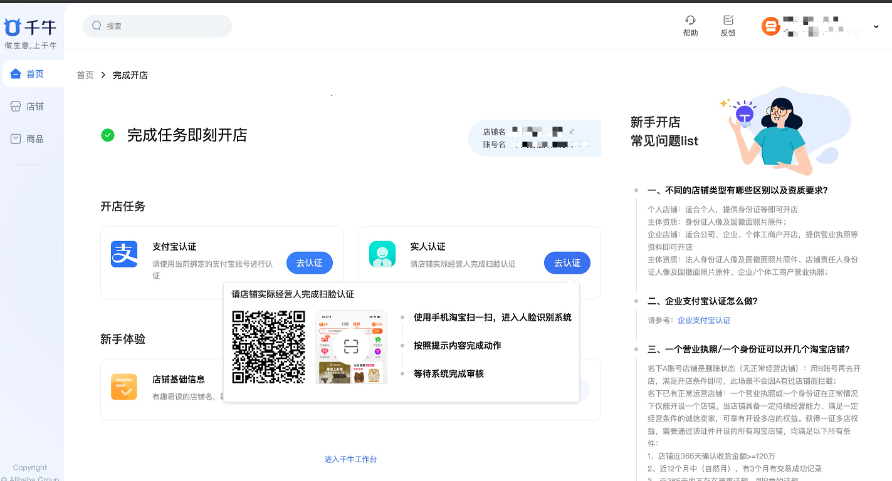Click the Qianniu logo in top-left
This screenshot has height=481, width=892.
pos(30,28)
